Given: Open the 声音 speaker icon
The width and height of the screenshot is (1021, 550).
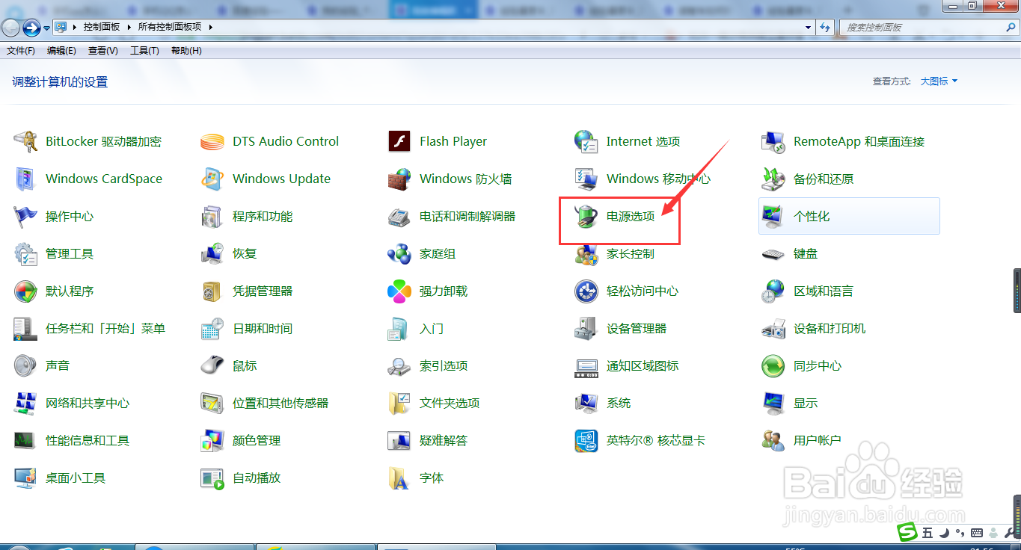Looking at the screenshot, I should [25, 365].
